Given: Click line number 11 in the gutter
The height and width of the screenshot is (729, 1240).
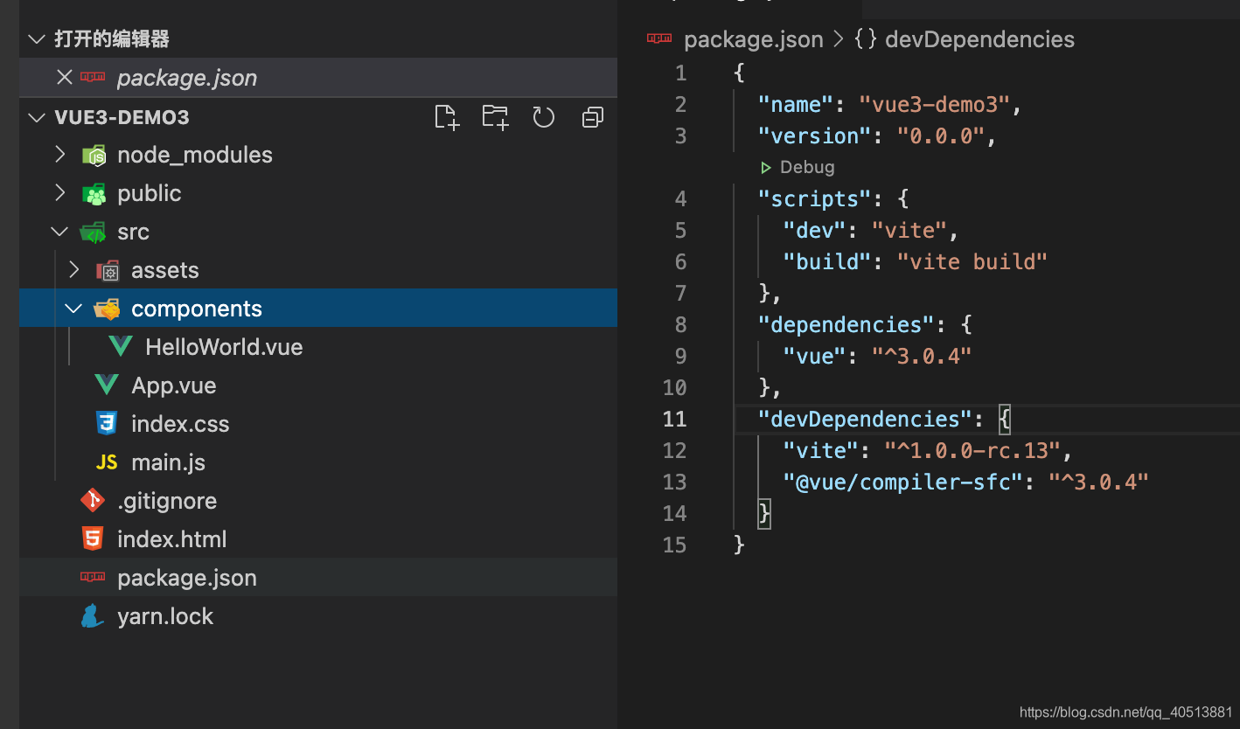Looking at the screenshot, I should 674,419.
